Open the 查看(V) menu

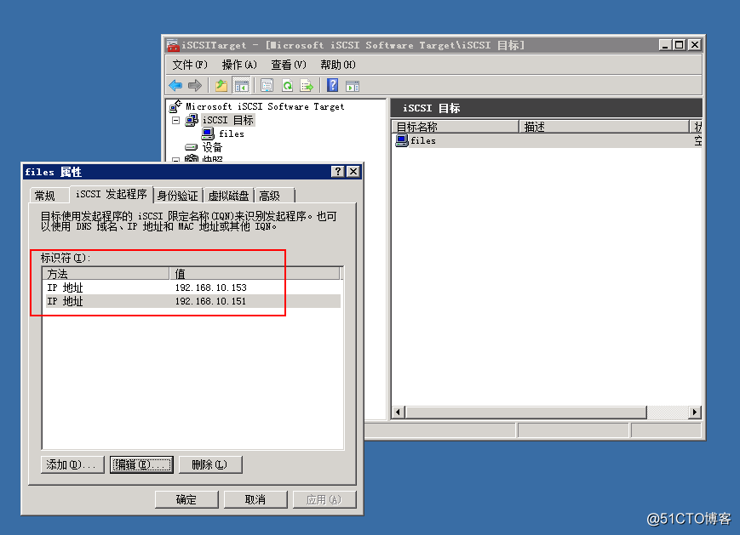pos(289,65)
